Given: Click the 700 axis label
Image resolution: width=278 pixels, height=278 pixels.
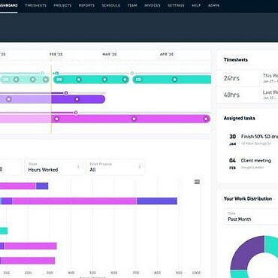Looking at the screenshot, I should [x=136, y=273].
